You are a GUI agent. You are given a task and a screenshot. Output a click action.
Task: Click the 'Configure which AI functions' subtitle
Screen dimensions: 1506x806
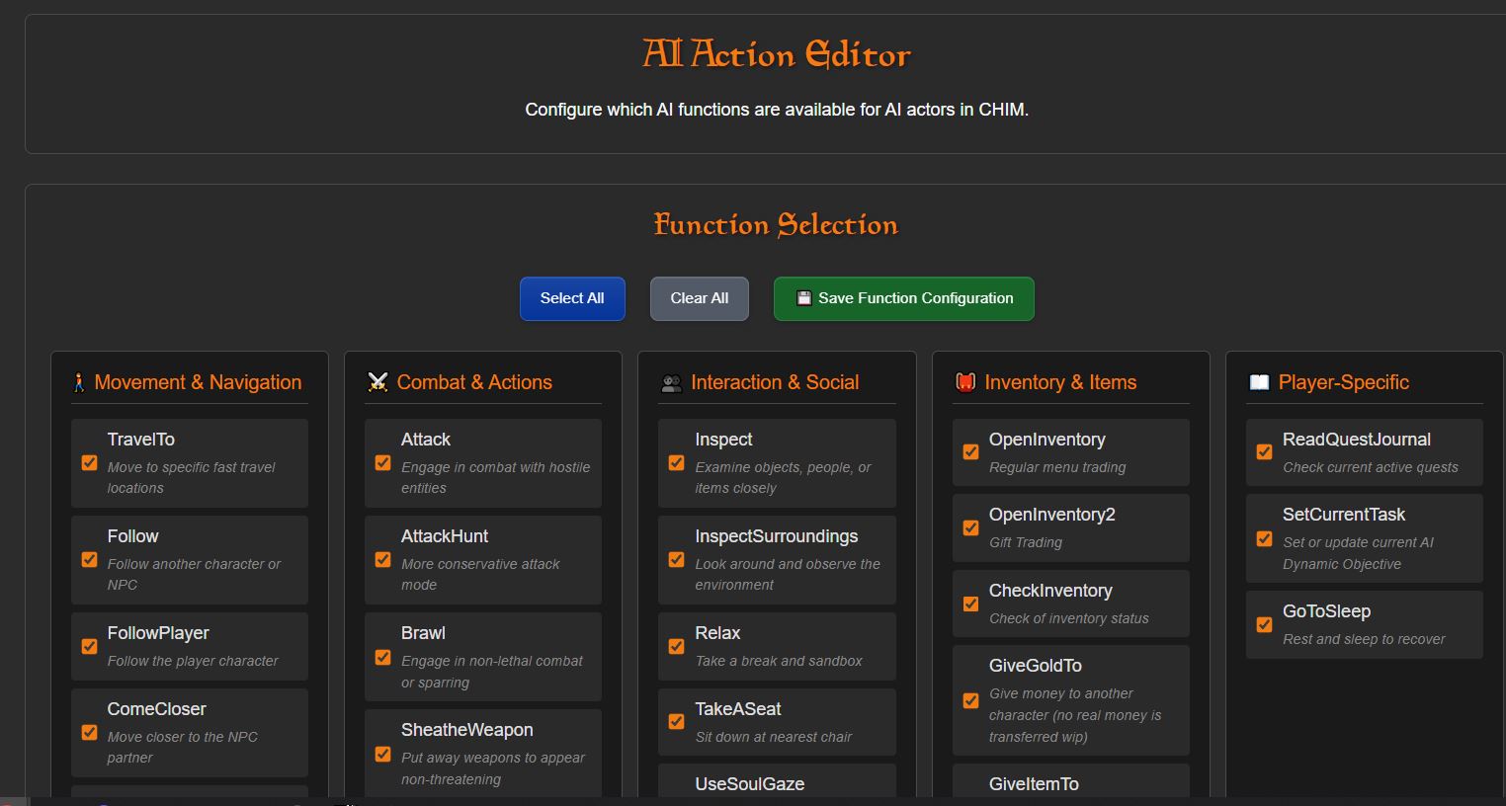[x=777, y=110]
